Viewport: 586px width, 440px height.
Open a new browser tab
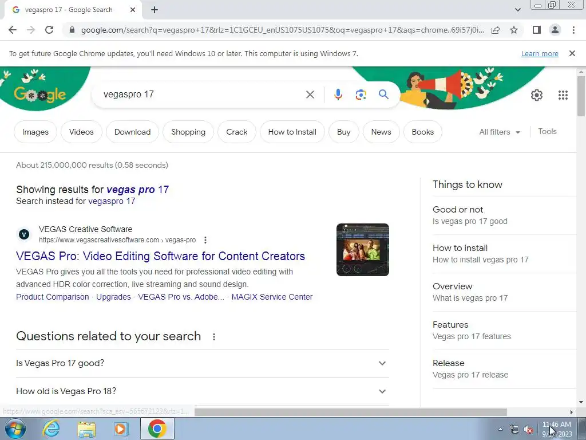point(155,10)
